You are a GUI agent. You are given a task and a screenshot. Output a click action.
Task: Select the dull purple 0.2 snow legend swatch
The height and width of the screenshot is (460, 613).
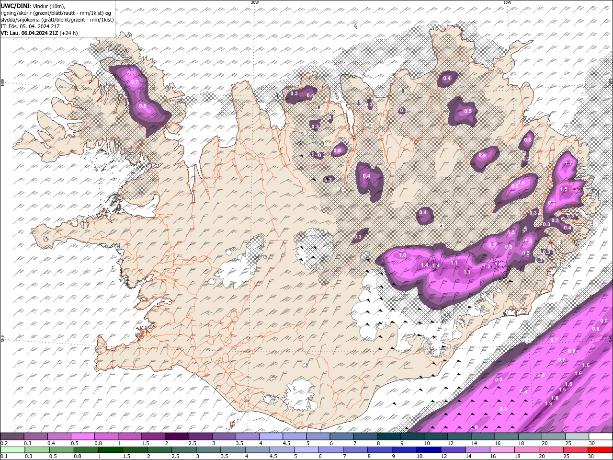click(12, 437)
